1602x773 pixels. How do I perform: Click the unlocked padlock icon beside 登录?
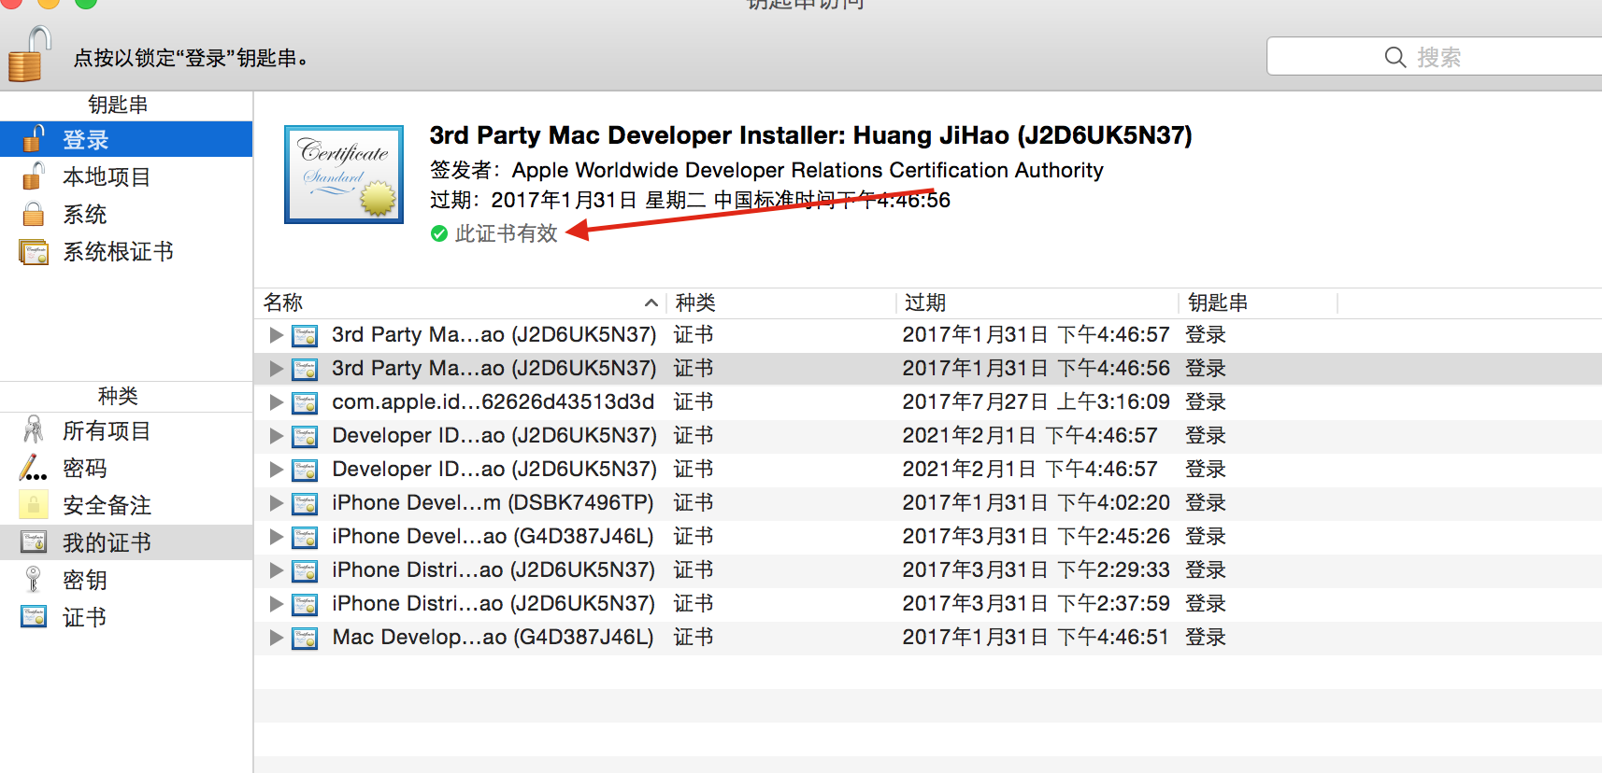(34, 138)
